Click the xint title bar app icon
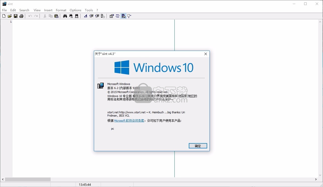 [4, 4]
